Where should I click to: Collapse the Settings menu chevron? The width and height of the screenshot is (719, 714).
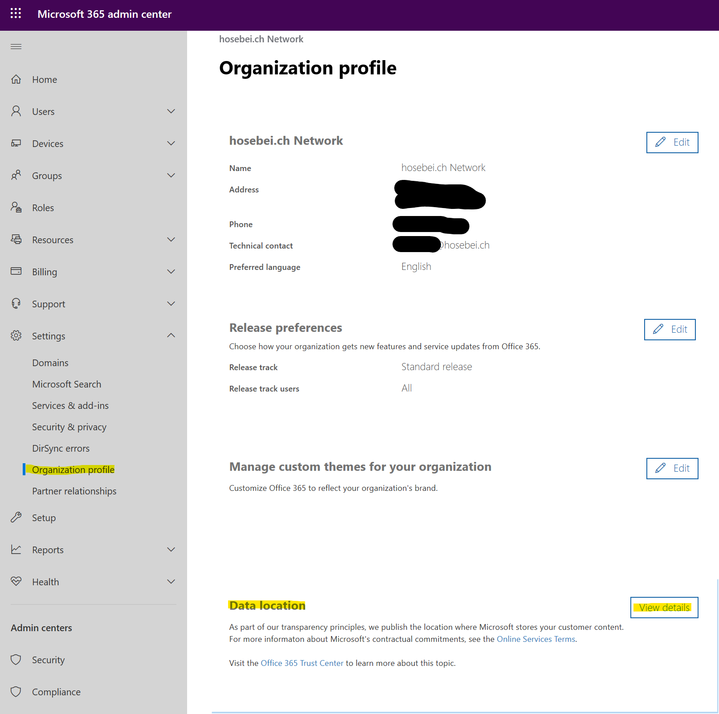point(171,335)
